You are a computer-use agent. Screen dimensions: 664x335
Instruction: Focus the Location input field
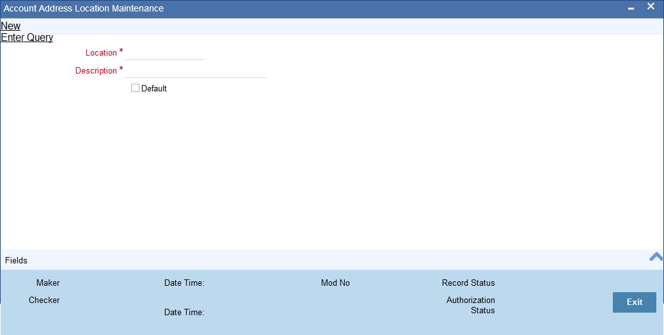(165, 53)
